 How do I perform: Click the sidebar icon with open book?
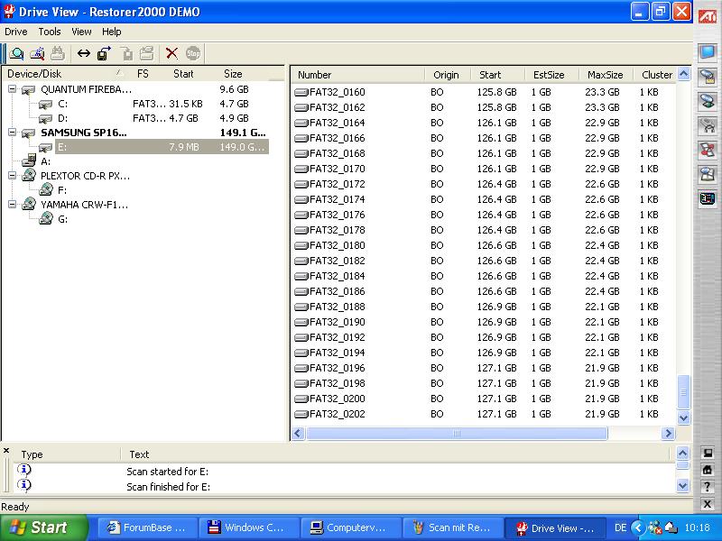tap(708, 174)
